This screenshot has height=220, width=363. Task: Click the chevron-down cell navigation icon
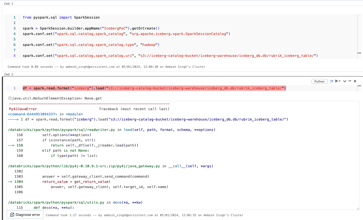pos(345,81)
